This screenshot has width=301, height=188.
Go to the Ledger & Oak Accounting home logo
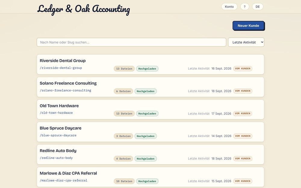[83, 9]
